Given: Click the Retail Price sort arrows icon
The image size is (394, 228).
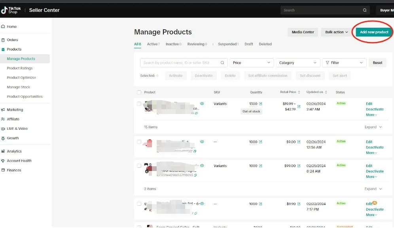Looking at the screenshot, I should (299, 92).
